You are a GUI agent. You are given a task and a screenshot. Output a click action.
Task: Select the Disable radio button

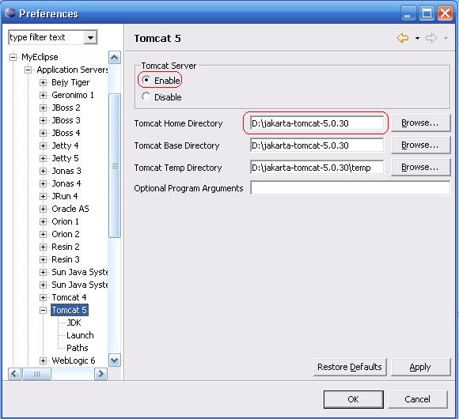[x=146, y=96]
